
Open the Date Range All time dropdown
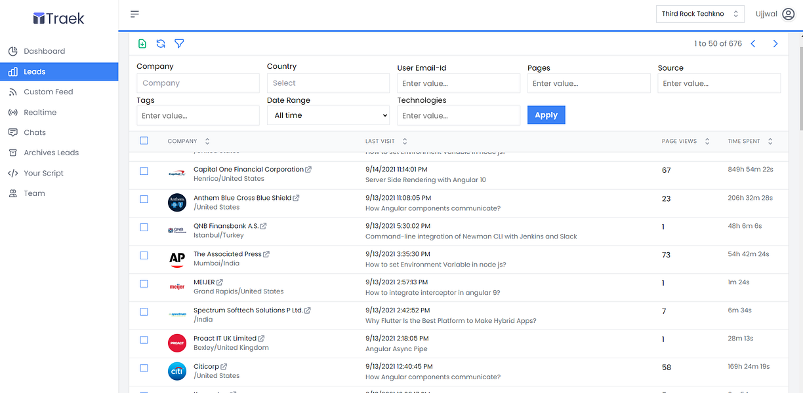(328, 115)
